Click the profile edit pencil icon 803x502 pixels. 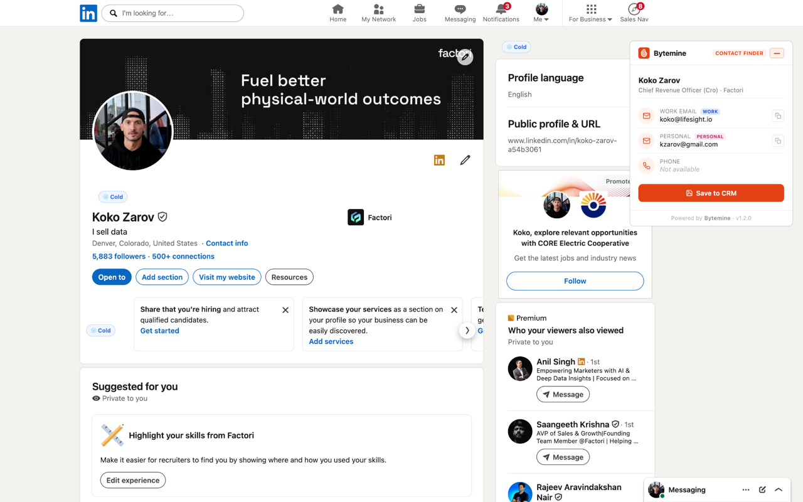[x=465, y=160]
